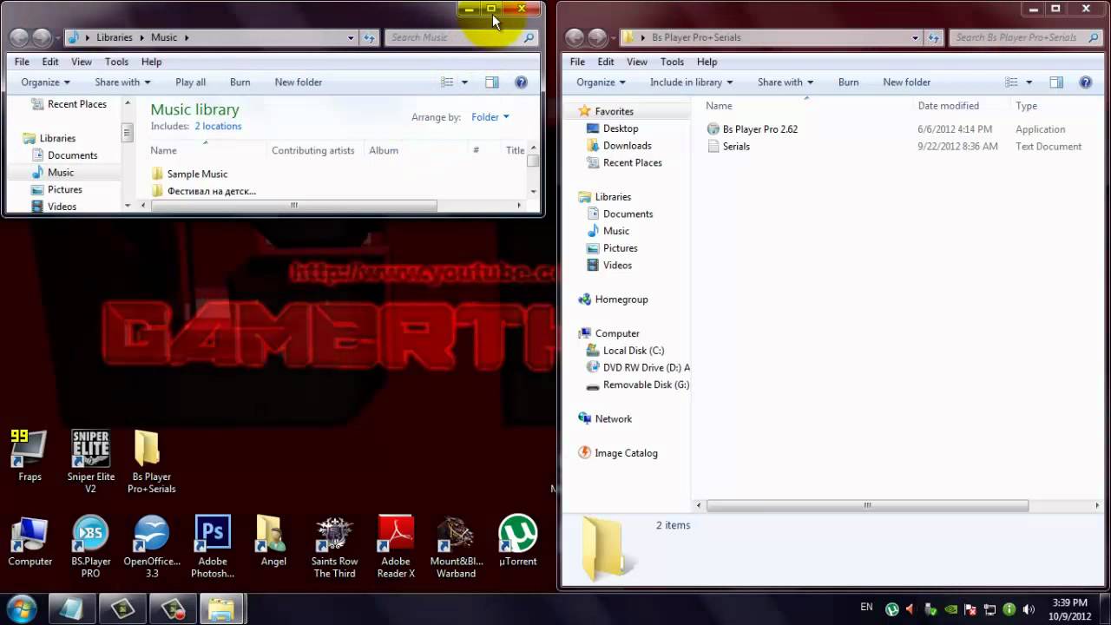Click Burn in the Bs Player window toolbar
Image resolution: width=1111 pixels, height=625 pixels.
(848, 82)
